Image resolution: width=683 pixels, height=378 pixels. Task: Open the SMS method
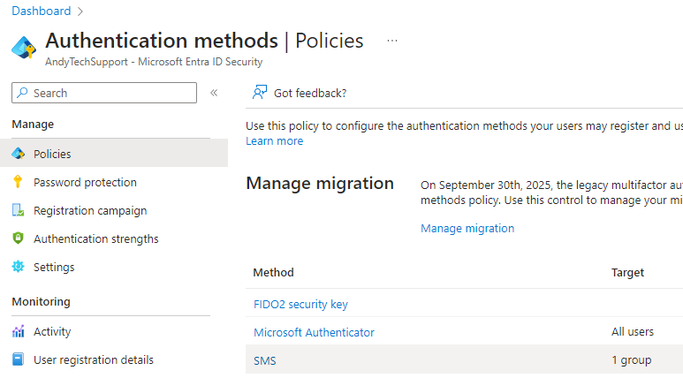coord(265,360)
